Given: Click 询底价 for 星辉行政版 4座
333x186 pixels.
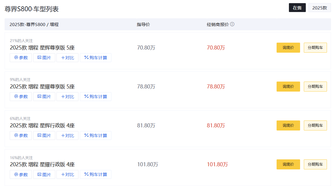Looking at the screenshot, I should click(x=288, y=126).
